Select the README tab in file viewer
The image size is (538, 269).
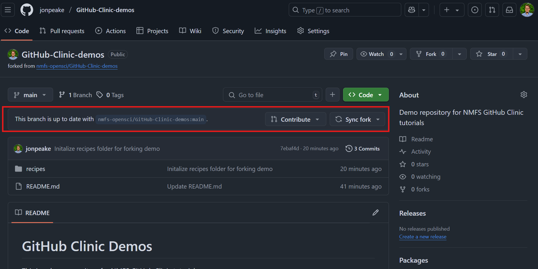pyautogui.click(x=32, y=213)
